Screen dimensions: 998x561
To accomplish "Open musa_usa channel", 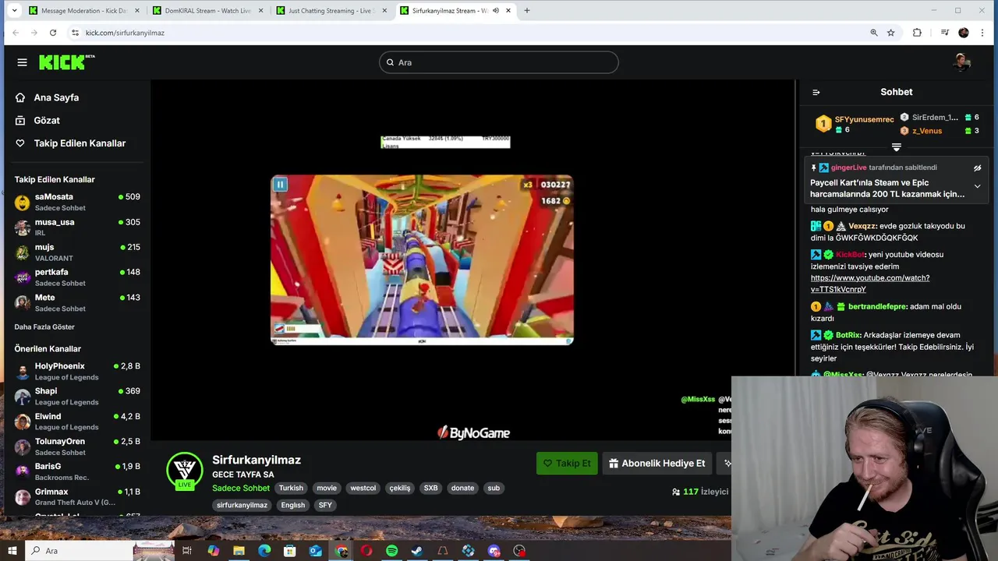I will [77, 227].
